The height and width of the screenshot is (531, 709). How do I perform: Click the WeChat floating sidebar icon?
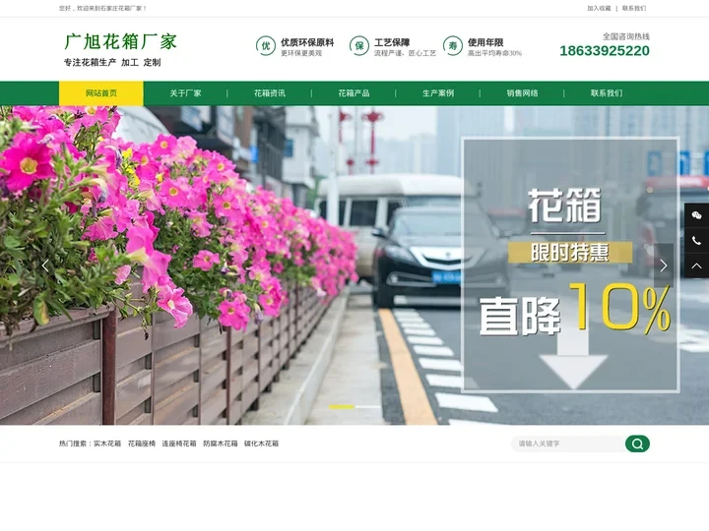coord(696,215)
